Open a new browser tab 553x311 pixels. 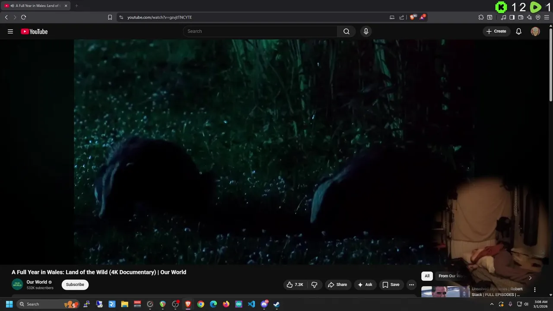point(76,6)
